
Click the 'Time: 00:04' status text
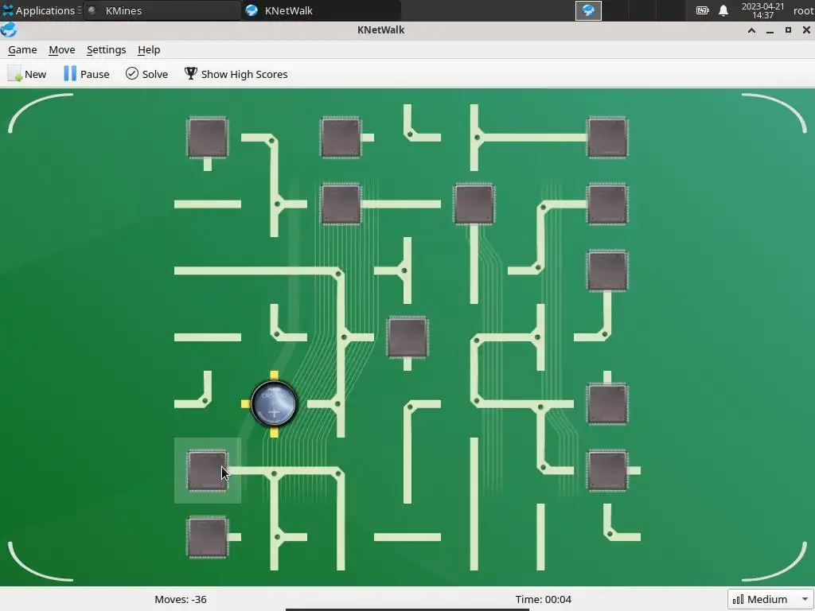click(543, 599)
